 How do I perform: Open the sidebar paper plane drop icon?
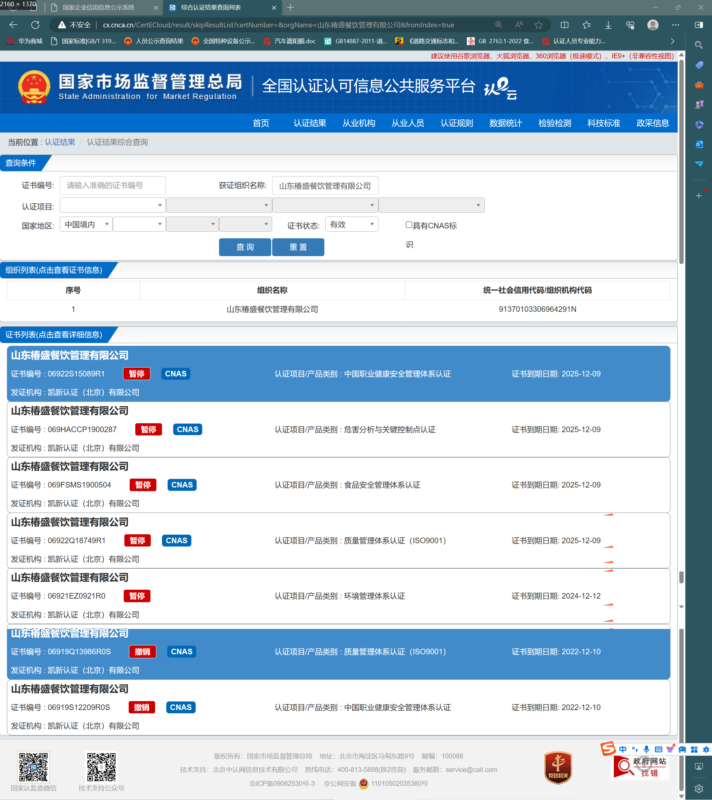pyautogui.click(x=699, y=163)
